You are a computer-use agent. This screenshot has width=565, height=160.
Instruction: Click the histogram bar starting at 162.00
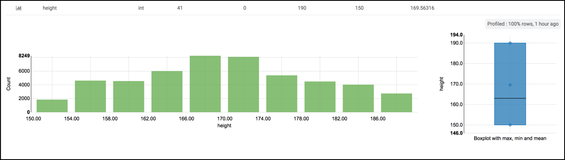tap(167, 92)
